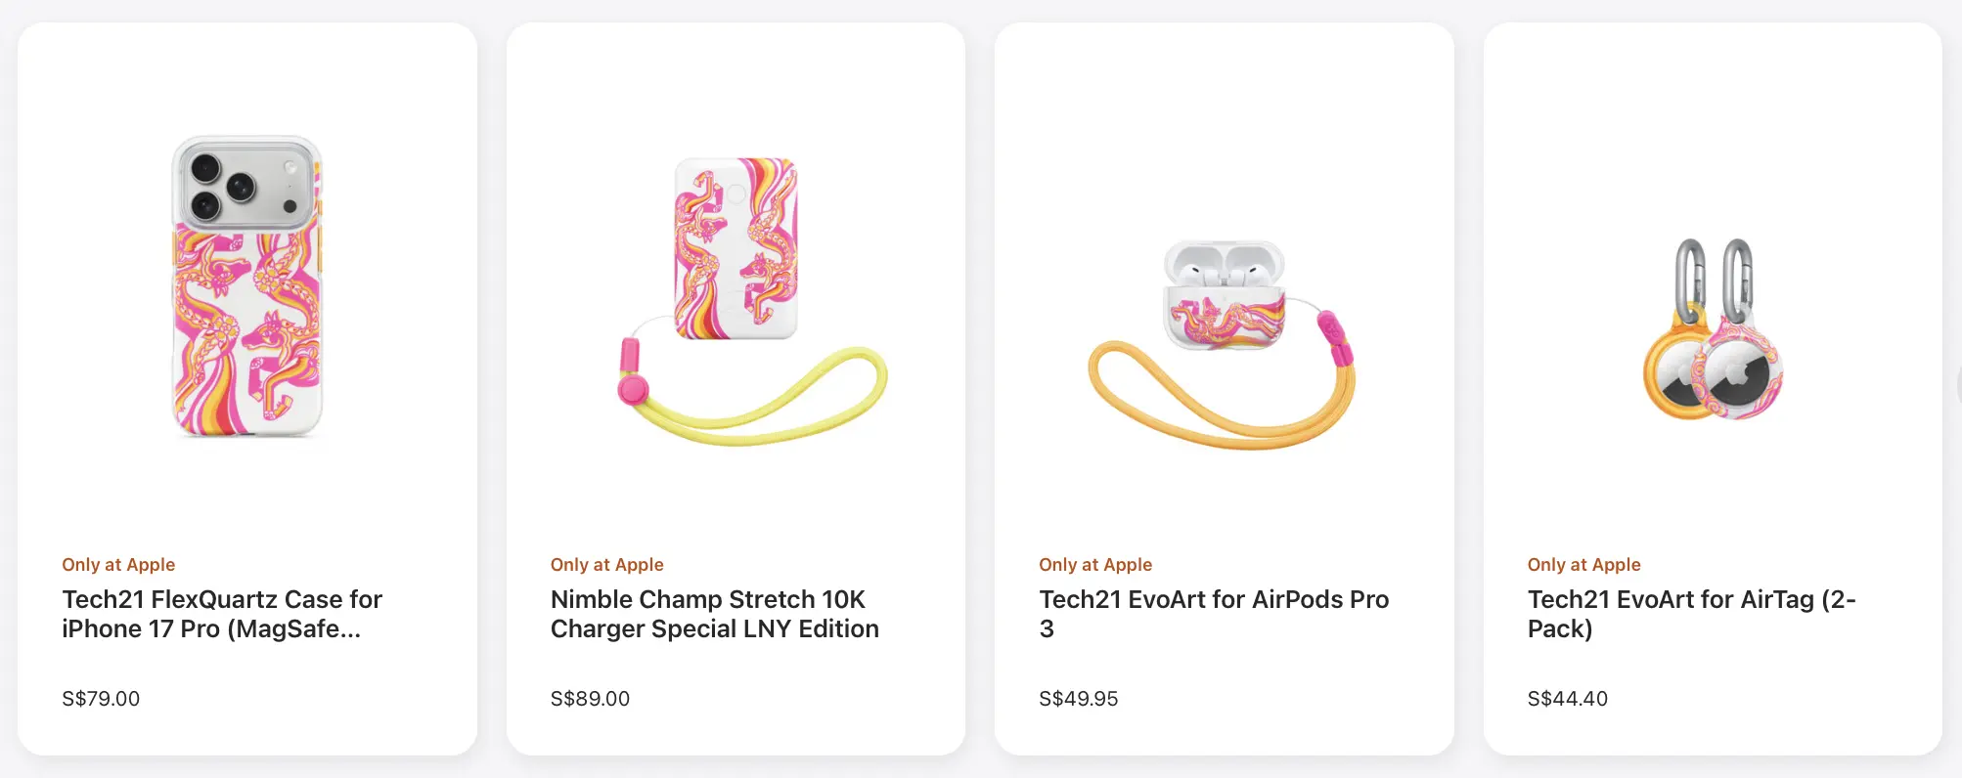Open Tech21 FlexQuartz Case for iPhone 17 Pro link
The height and width of the screenshot is (778, 1962).
(222, 614)
